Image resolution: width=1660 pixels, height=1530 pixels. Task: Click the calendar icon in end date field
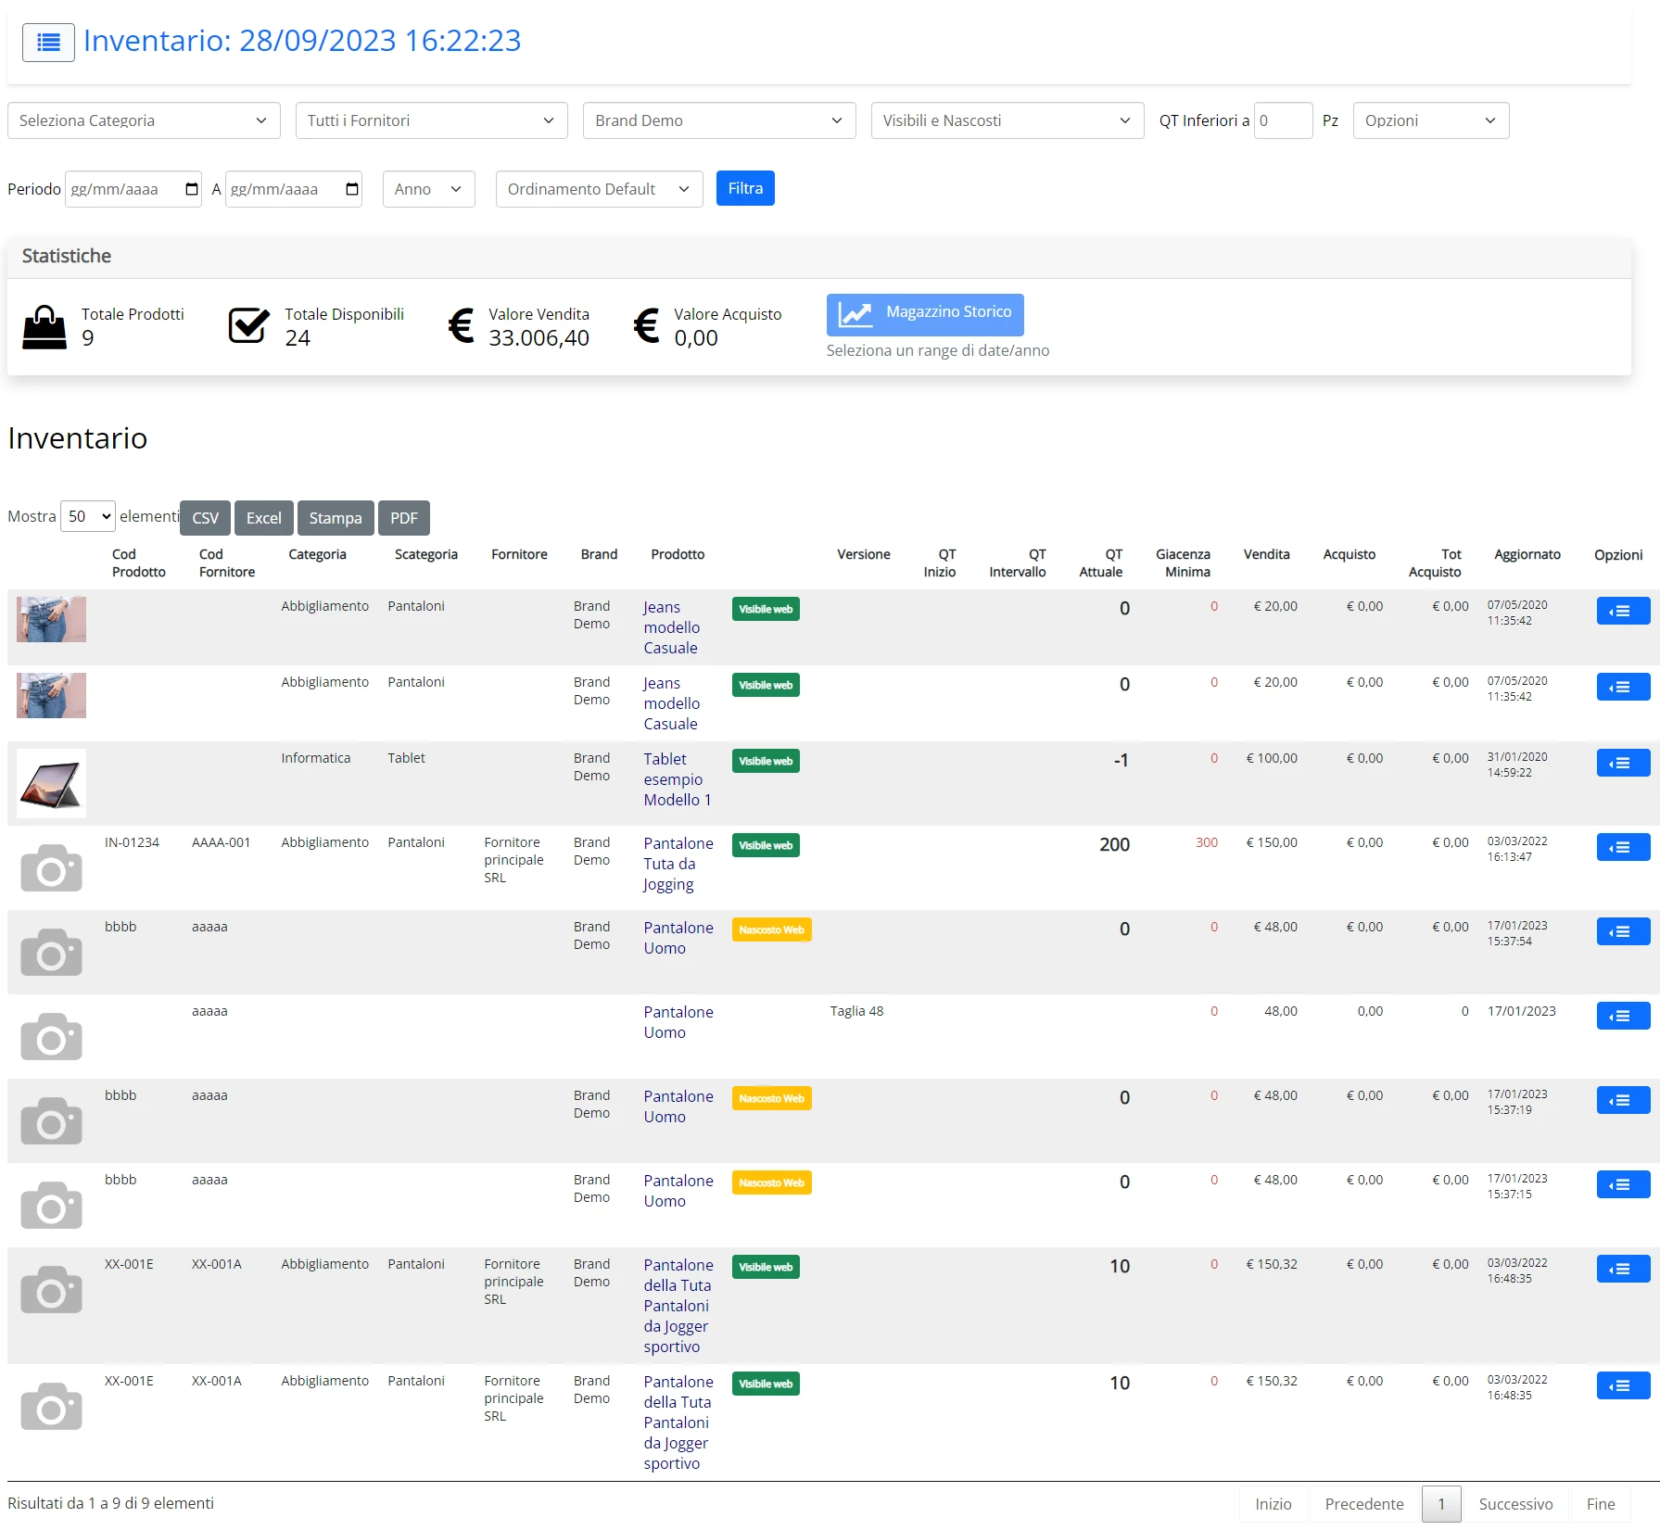pyautogui.click(x=352, y=189)
